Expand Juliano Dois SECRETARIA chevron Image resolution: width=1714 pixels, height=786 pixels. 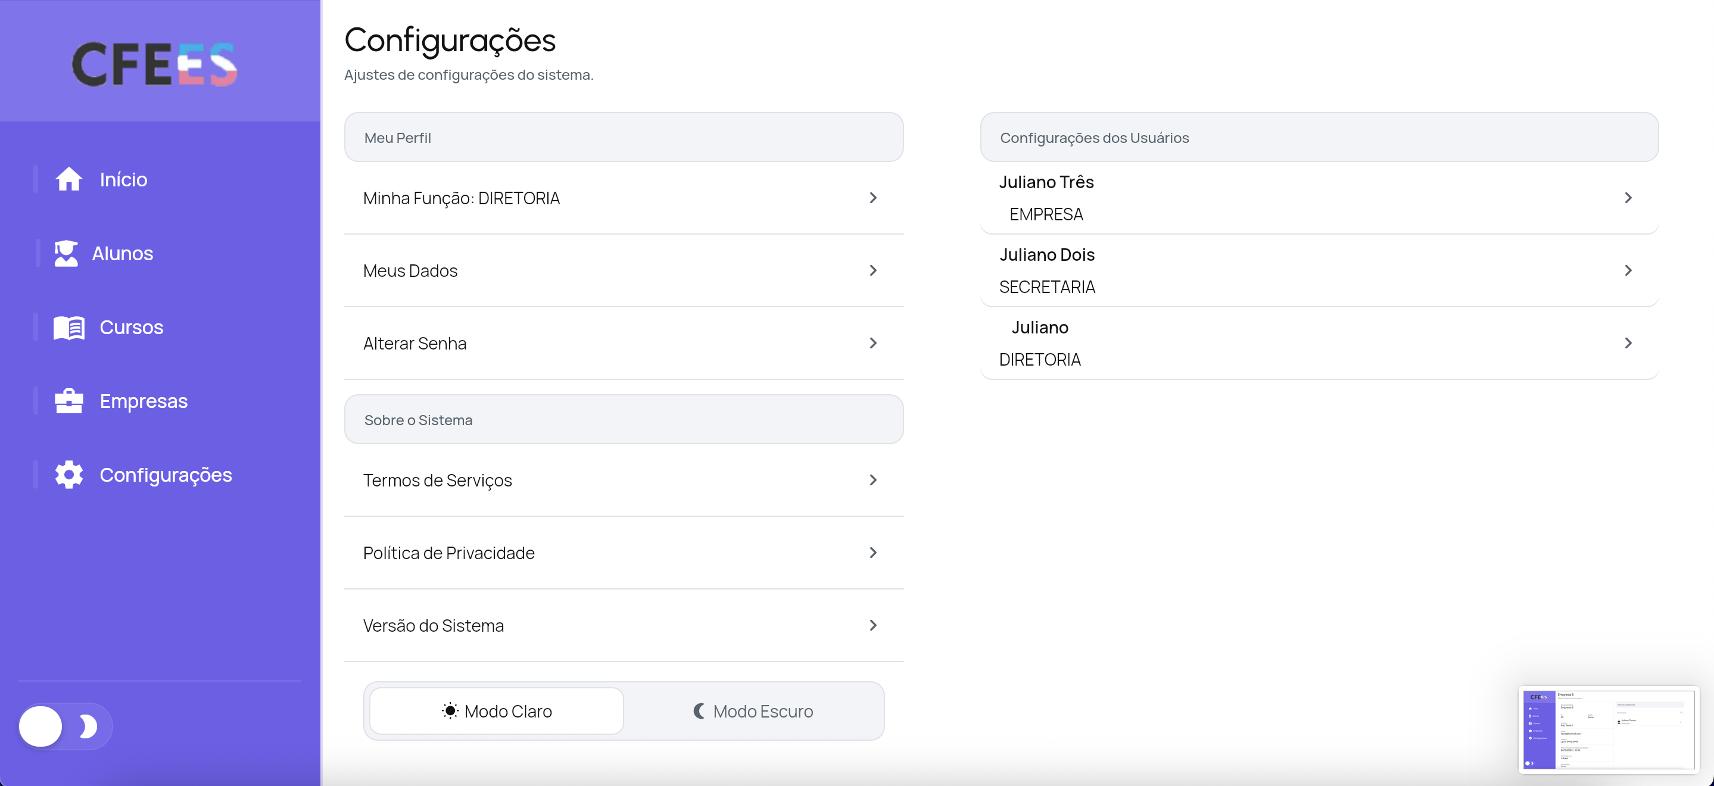click(x=1628, y=270)
